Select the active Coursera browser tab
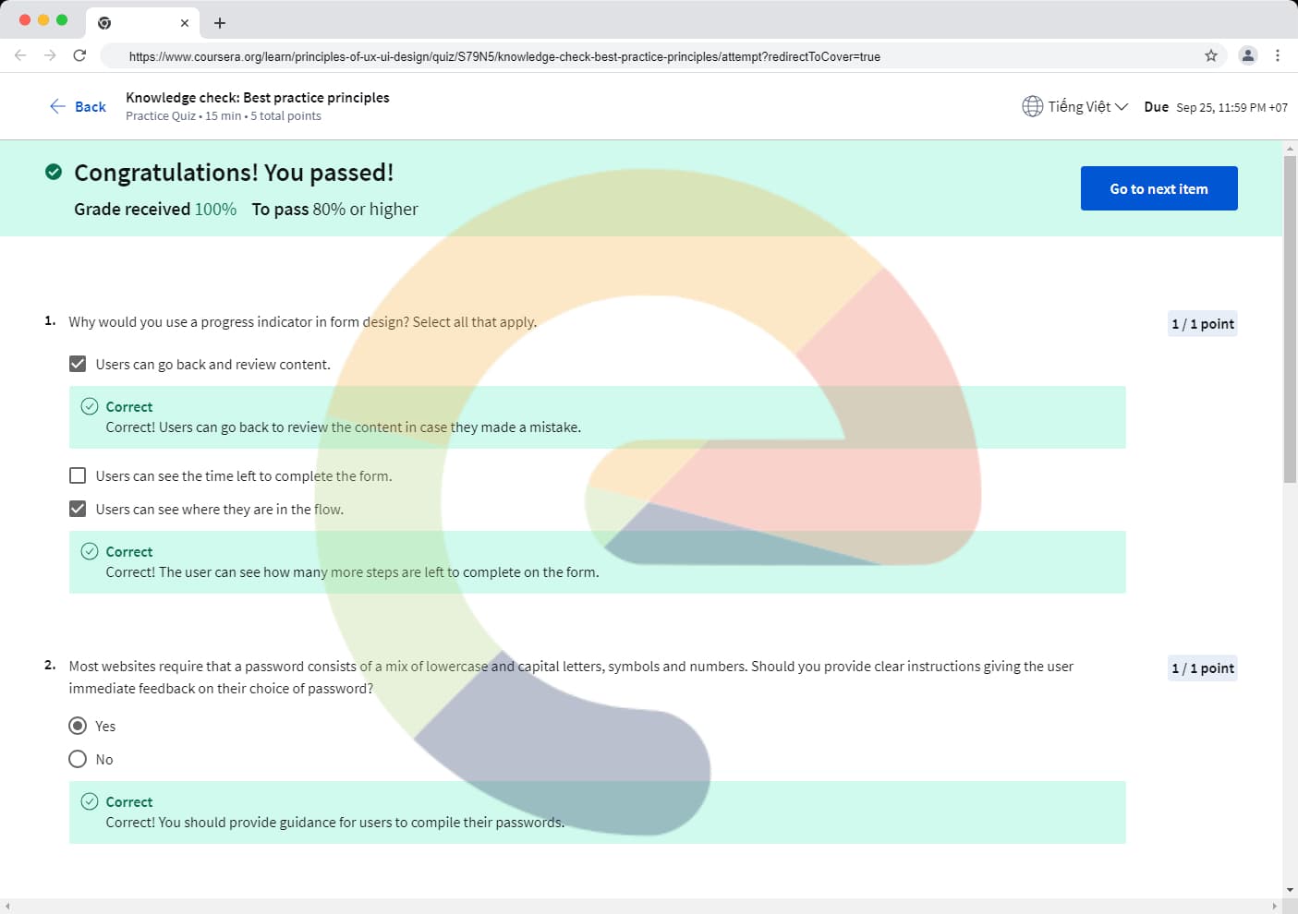The width and height of the screenshot is (1298, 914). pos(139,23)
